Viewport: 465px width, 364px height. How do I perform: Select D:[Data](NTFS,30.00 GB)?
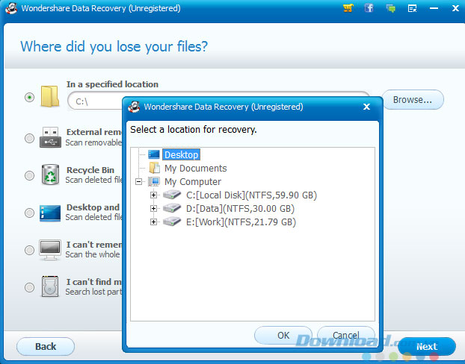tap(240, 209)
